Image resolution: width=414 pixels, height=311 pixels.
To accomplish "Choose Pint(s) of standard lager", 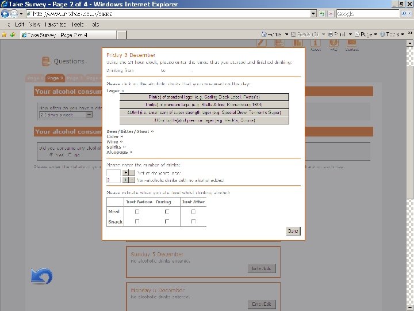I will pyautogui.click(x=204, y=97).
